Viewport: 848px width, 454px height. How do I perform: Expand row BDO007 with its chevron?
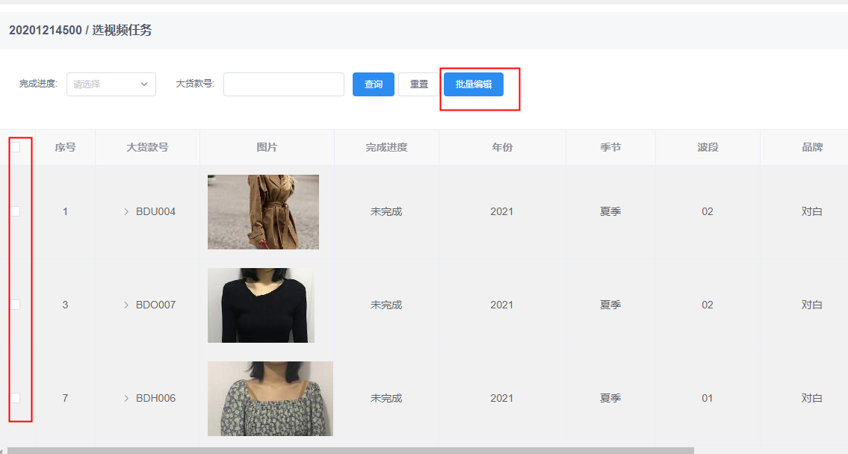tap(126, 305)
